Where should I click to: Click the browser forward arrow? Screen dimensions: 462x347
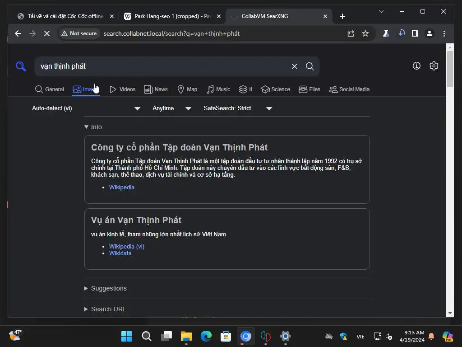(32, 33)
